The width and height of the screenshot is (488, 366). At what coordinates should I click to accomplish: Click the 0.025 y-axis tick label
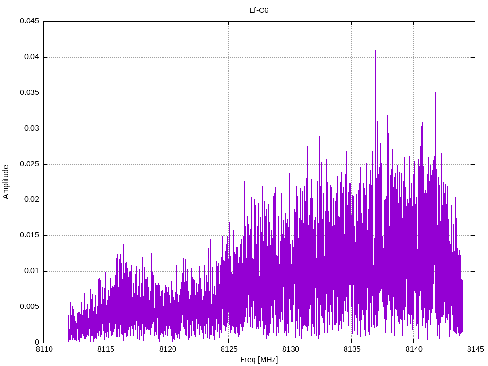coord(30,164)
